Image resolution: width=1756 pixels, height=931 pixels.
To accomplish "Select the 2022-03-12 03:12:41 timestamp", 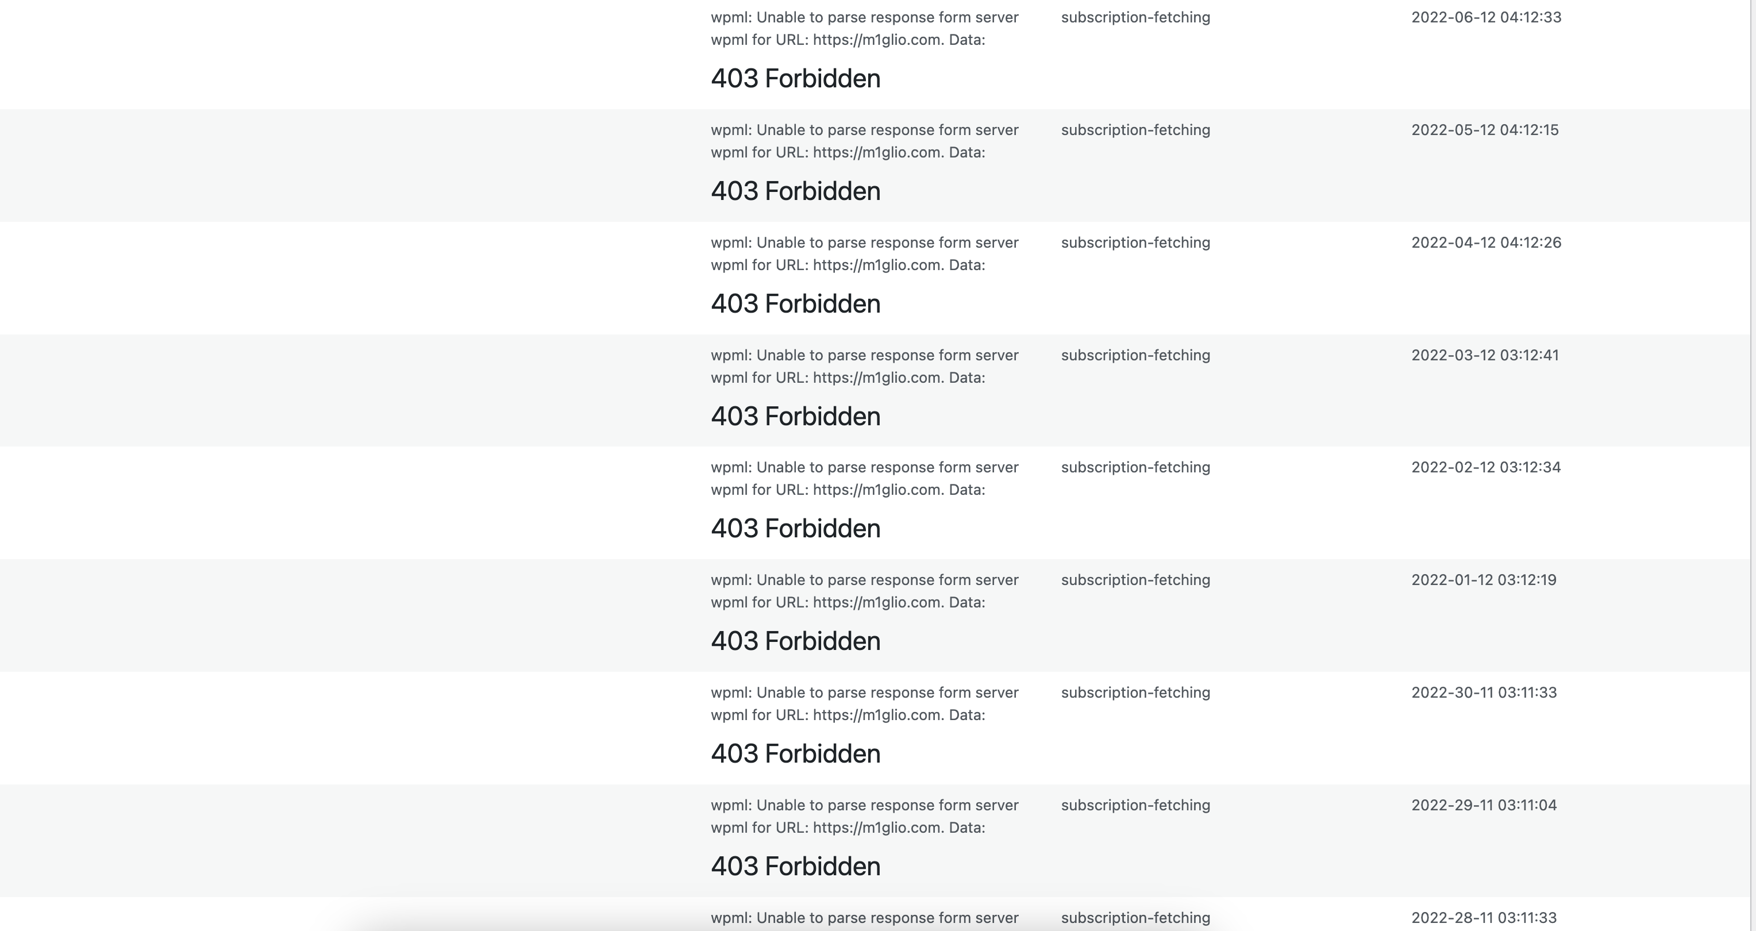I will (1485, 355).
